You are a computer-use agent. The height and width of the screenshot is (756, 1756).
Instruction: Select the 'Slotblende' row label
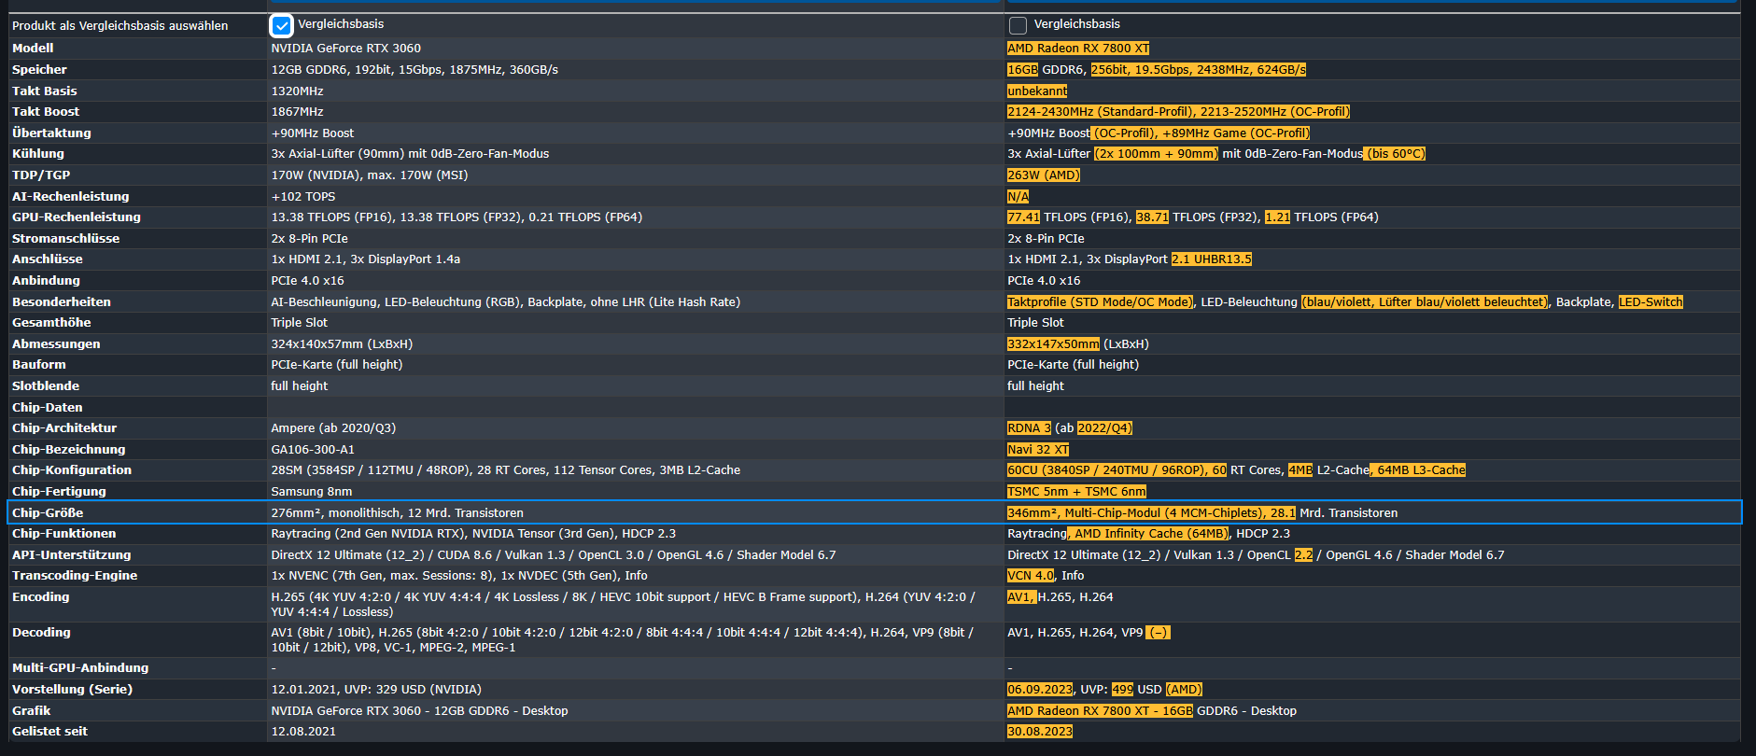(46, 386)
